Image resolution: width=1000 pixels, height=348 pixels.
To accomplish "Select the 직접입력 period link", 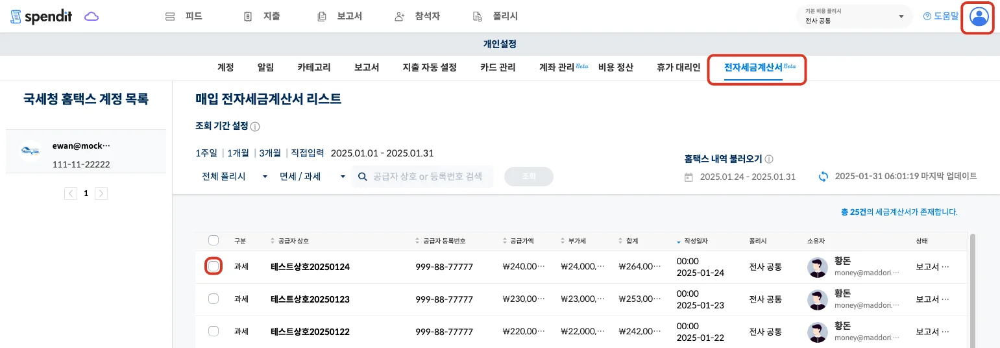I will coord(308,153).
